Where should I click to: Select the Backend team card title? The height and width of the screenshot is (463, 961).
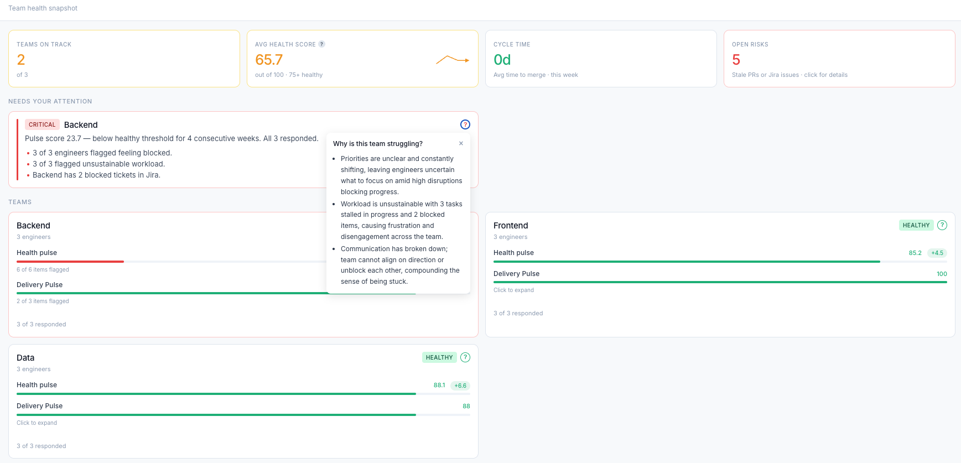(x=33, y=226)
